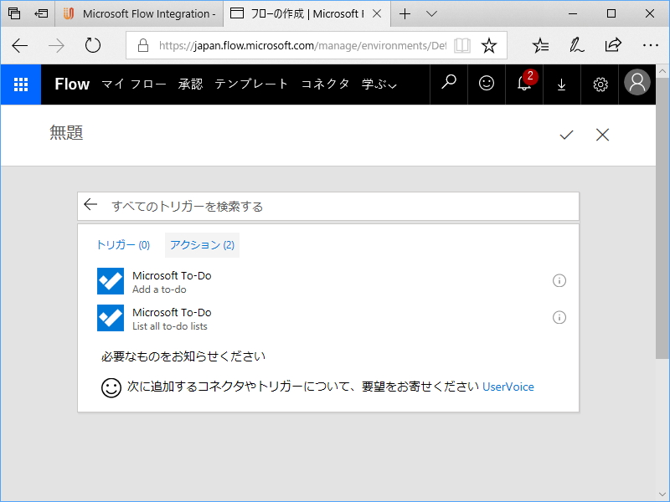The width and height of the screenshot is (670, 502).
Task: Click the download mobile app icon
Action: coord(561,84)
